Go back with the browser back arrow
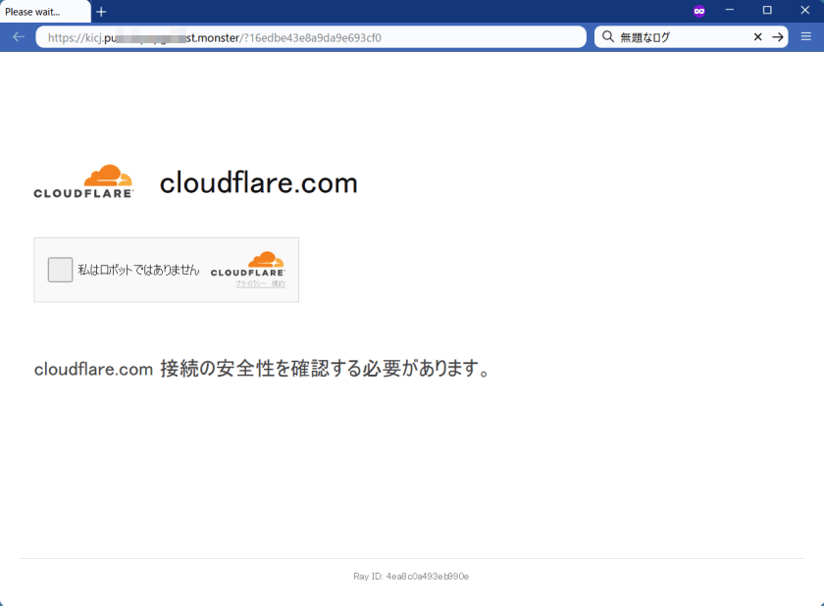This screenshot has height=606, width=824. tap(19, 36)
